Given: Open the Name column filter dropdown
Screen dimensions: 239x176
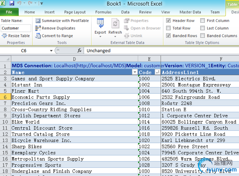Looking at the screenshot, I should click(x=135, y=72).
